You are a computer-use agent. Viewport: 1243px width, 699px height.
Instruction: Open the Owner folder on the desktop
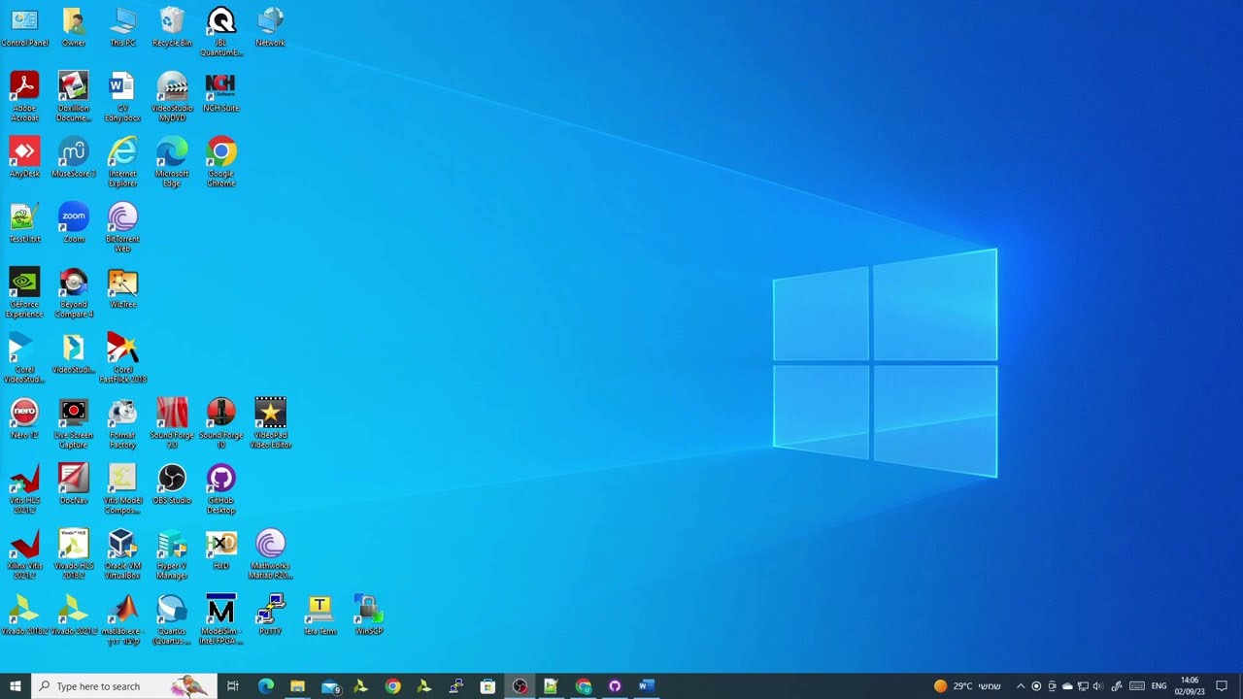74,27
